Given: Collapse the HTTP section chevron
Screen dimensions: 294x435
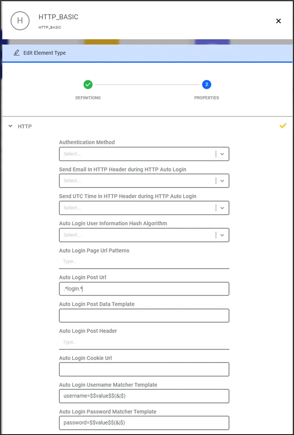Looking at the screenshot, I should pos(10,126).
